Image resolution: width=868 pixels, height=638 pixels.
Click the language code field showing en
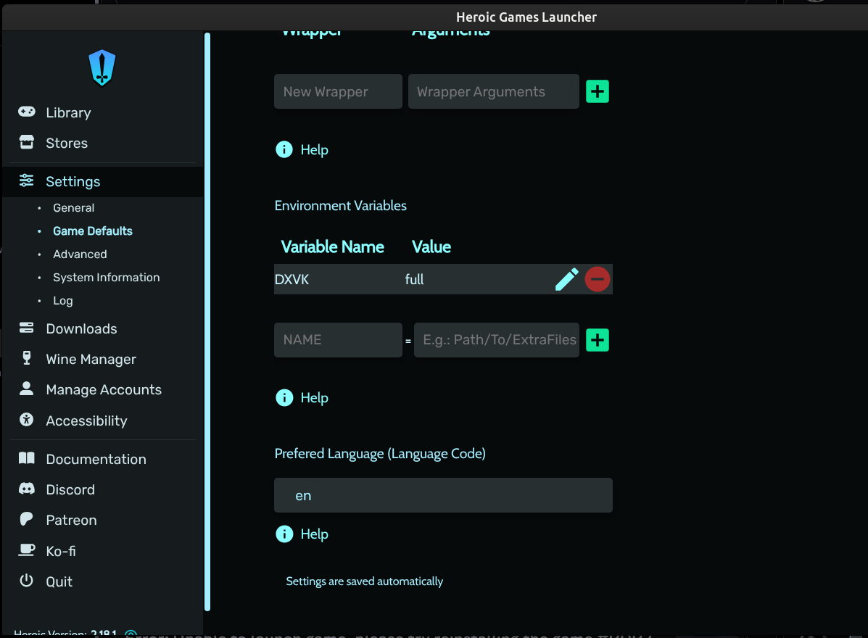[443, 495]
